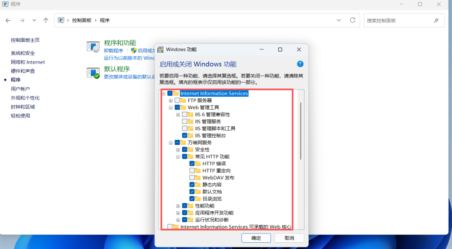Check IIS 6 管理兼容性 checkbox

185,114
